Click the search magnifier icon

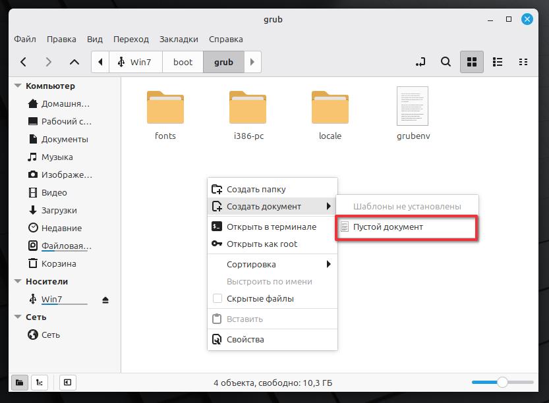click(x=446, y=62)
